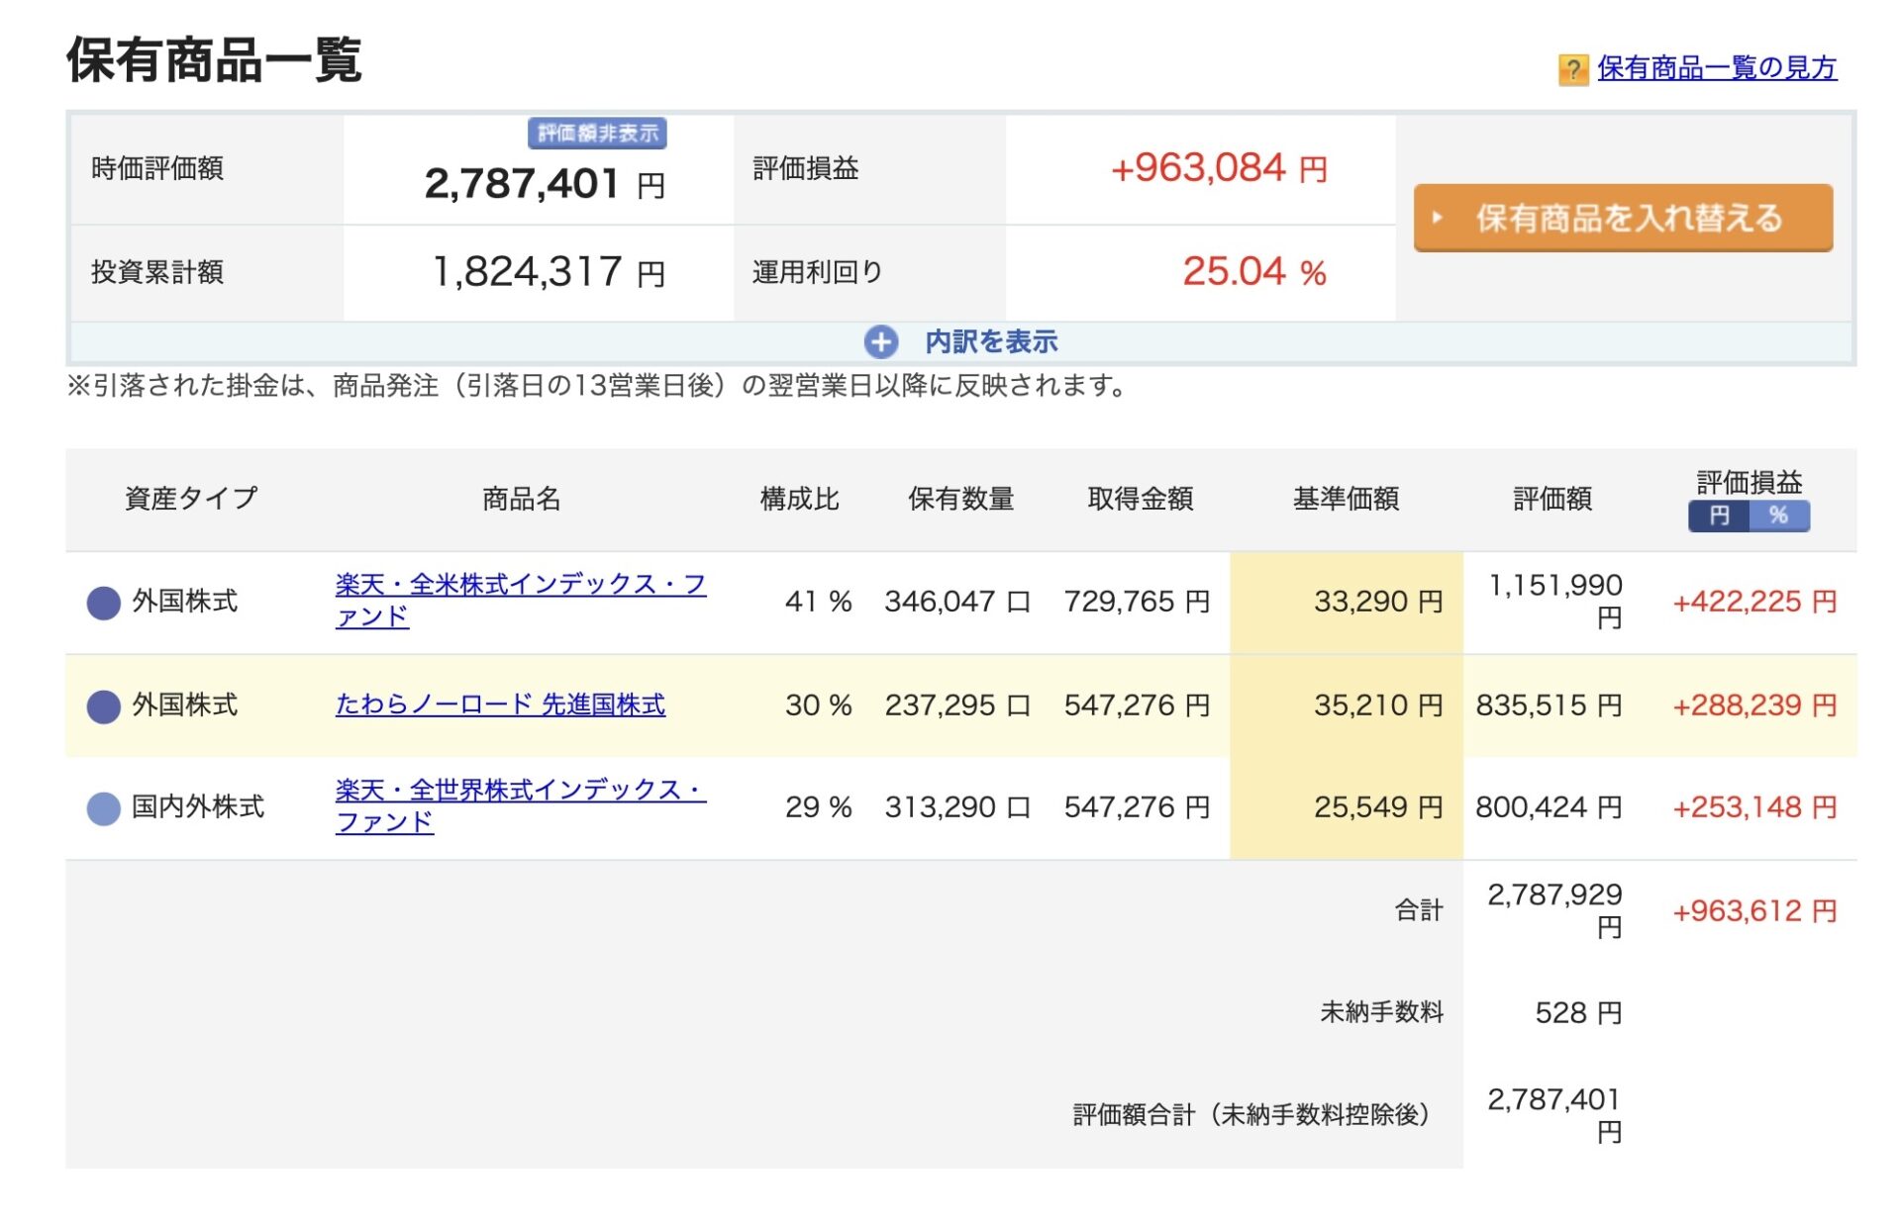This screenshot has height=1221, width=1901.
Task: Select the 運用利回り value 25.04 %
Action: [x=1254, y=271]
